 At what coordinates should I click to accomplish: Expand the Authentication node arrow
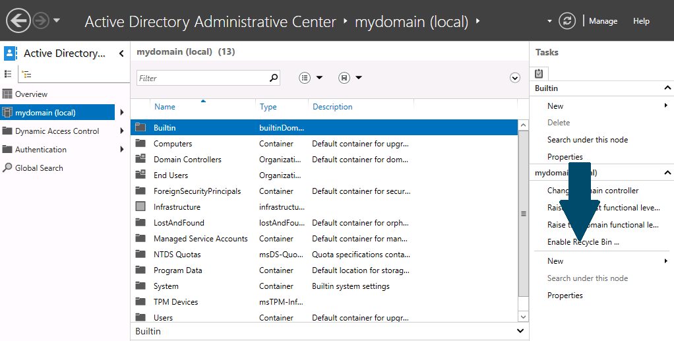[x=122, y=149]
